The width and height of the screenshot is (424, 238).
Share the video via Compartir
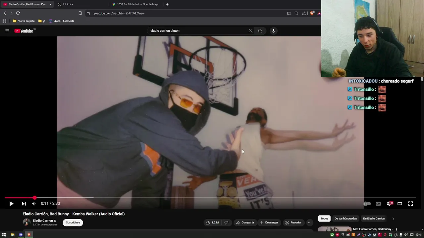point(245,223)
